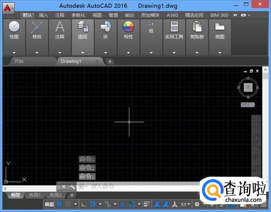The width and height of the screenshot is (271, 212).
Task: Click the command line wrench customize icon
Action: (x=72, y=187)
